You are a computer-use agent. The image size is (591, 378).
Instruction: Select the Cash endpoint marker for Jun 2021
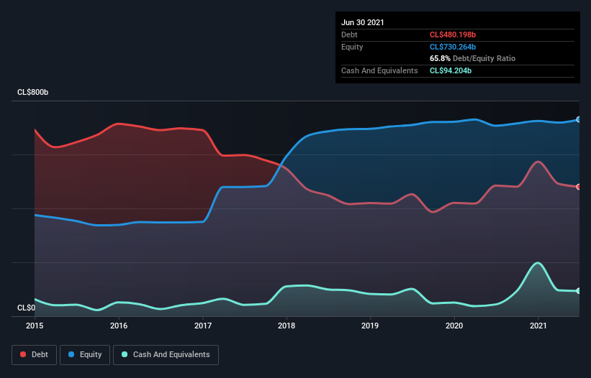coord(579,291)
